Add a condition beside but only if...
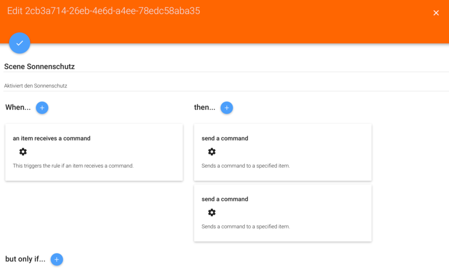Screen dimensions: 449x280 tap(57, 259)
